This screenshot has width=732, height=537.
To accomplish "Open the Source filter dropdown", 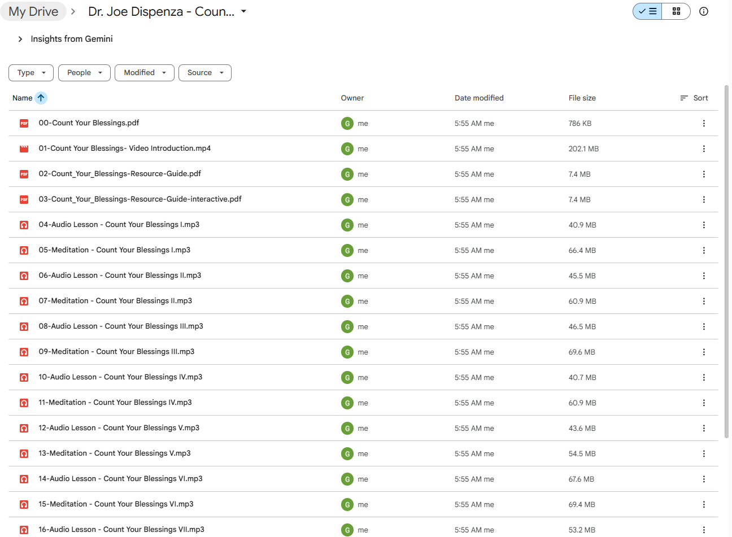I will point(205,73).
